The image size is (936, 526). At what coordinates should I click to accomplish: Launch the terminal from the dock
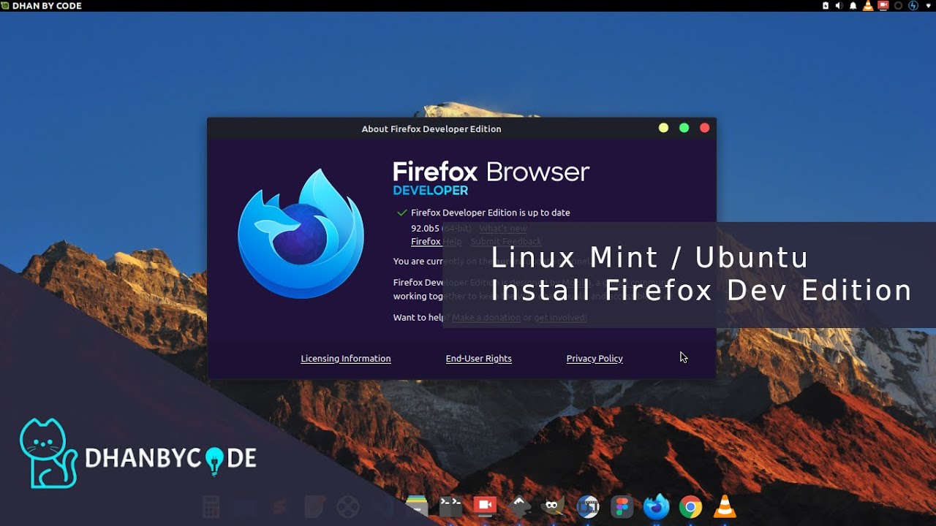coord(450,506)
